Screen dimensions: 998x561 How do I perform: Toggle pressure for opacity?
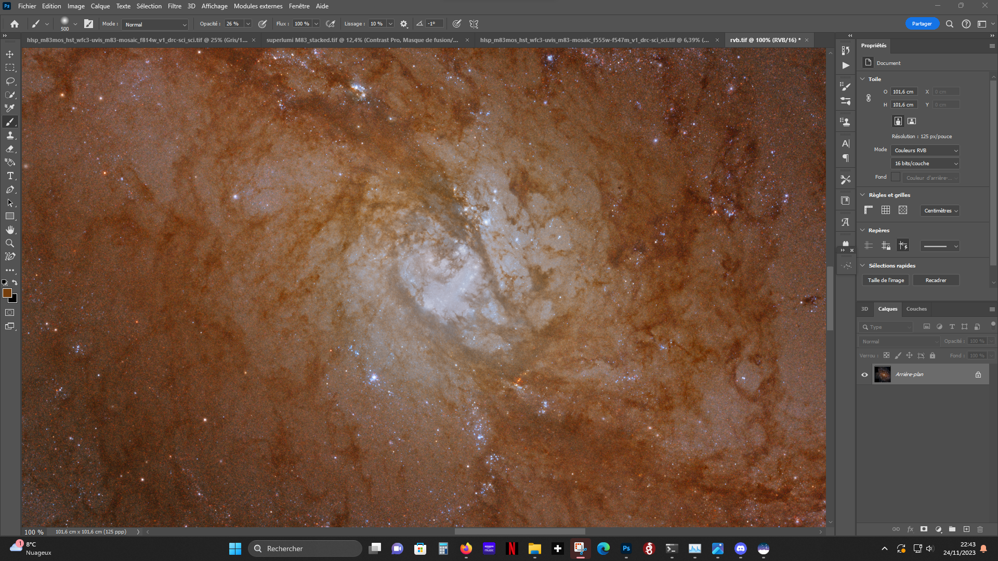click(262, 24)
